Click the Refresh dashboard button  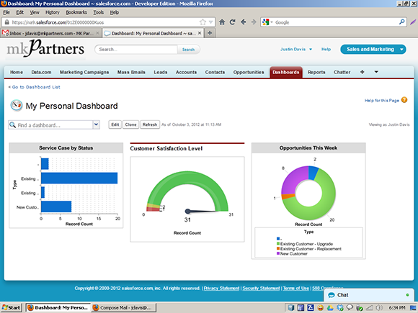[x=150, y=124]
